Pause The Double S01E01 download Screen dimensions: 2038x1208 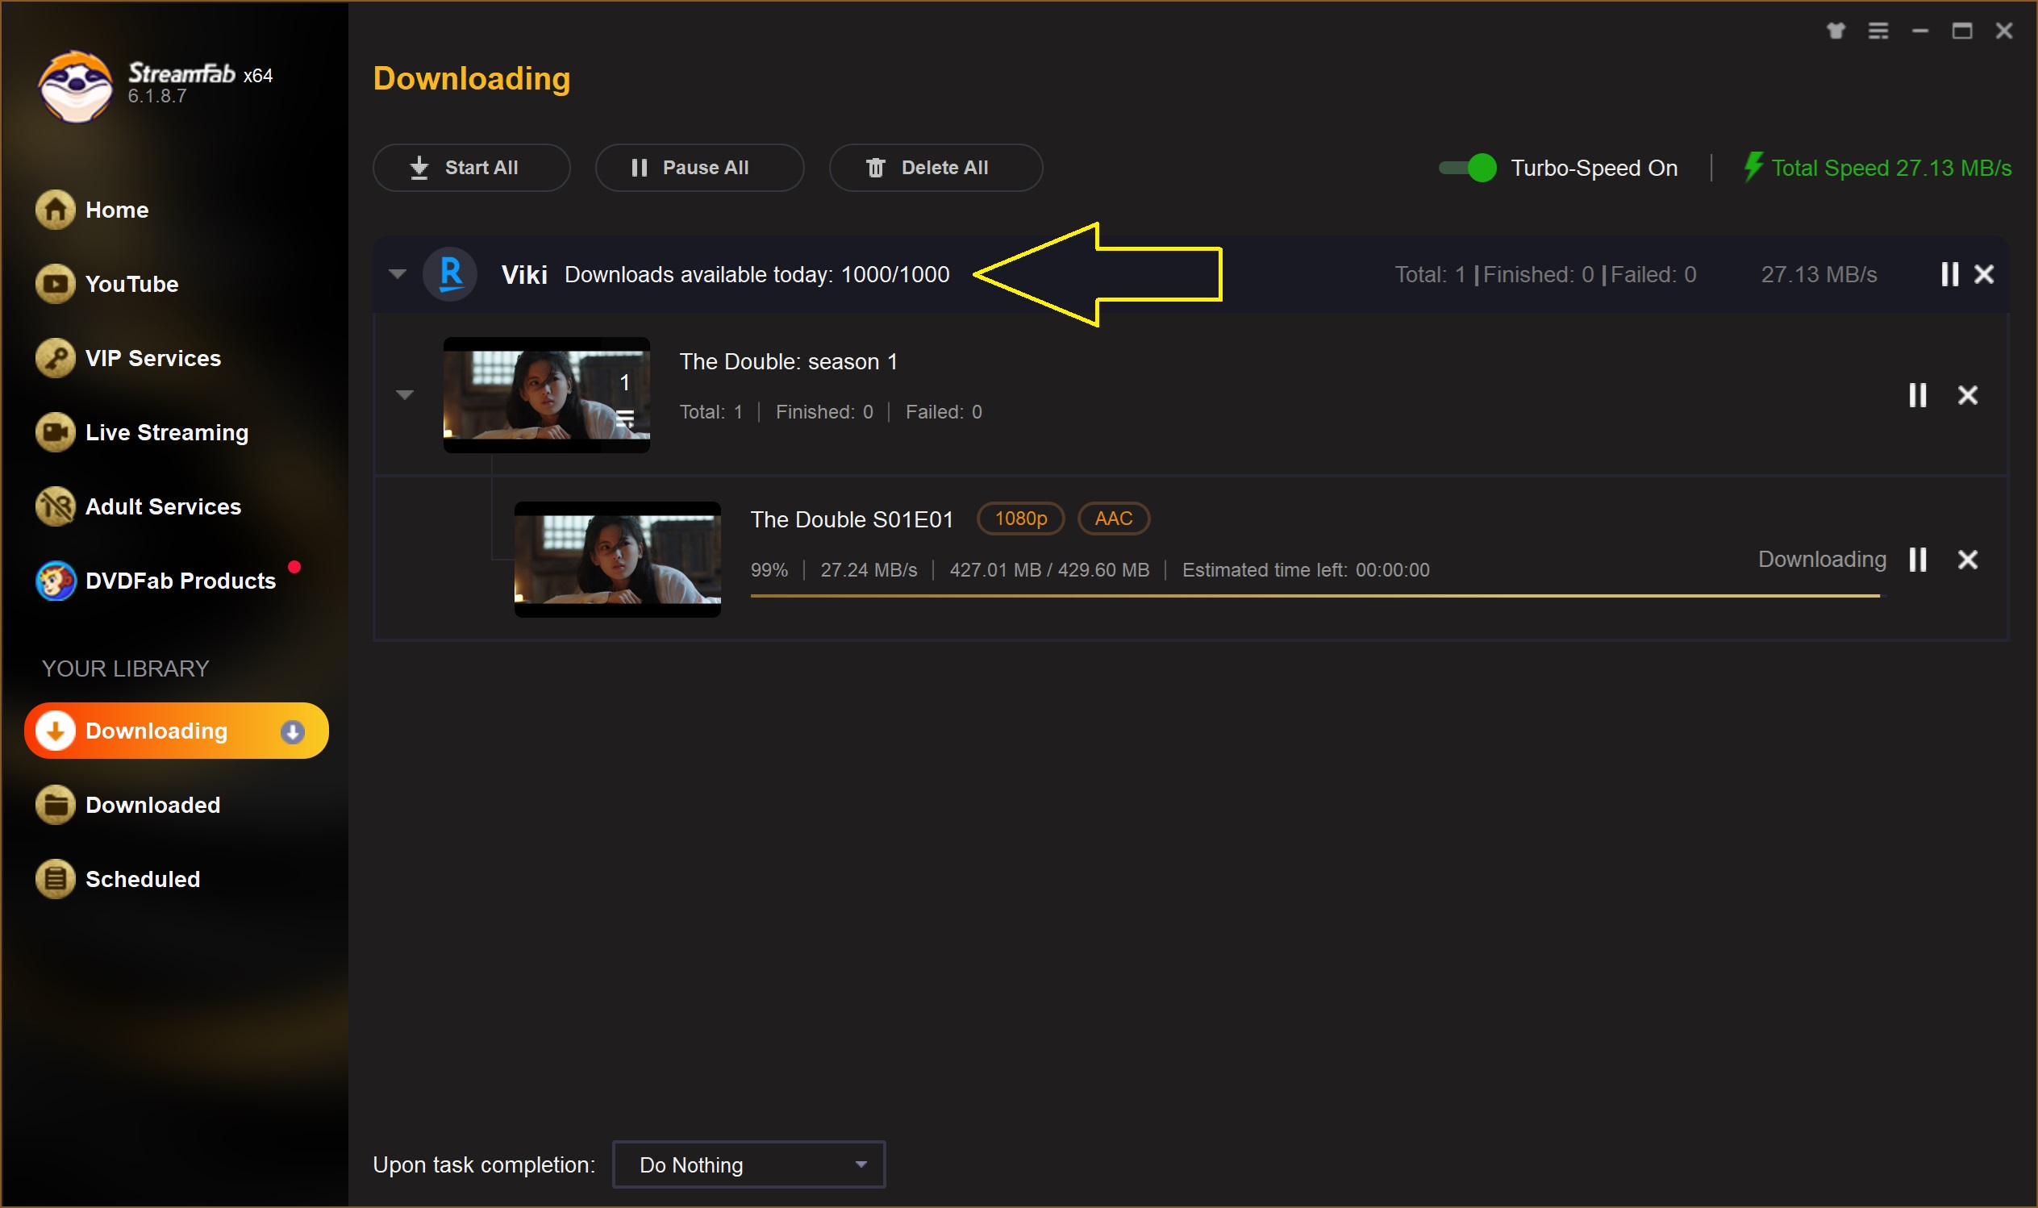(x=1918, y=560)
